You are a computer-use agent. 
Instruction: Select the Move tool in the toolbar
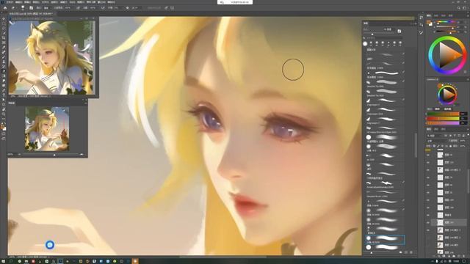4,19
